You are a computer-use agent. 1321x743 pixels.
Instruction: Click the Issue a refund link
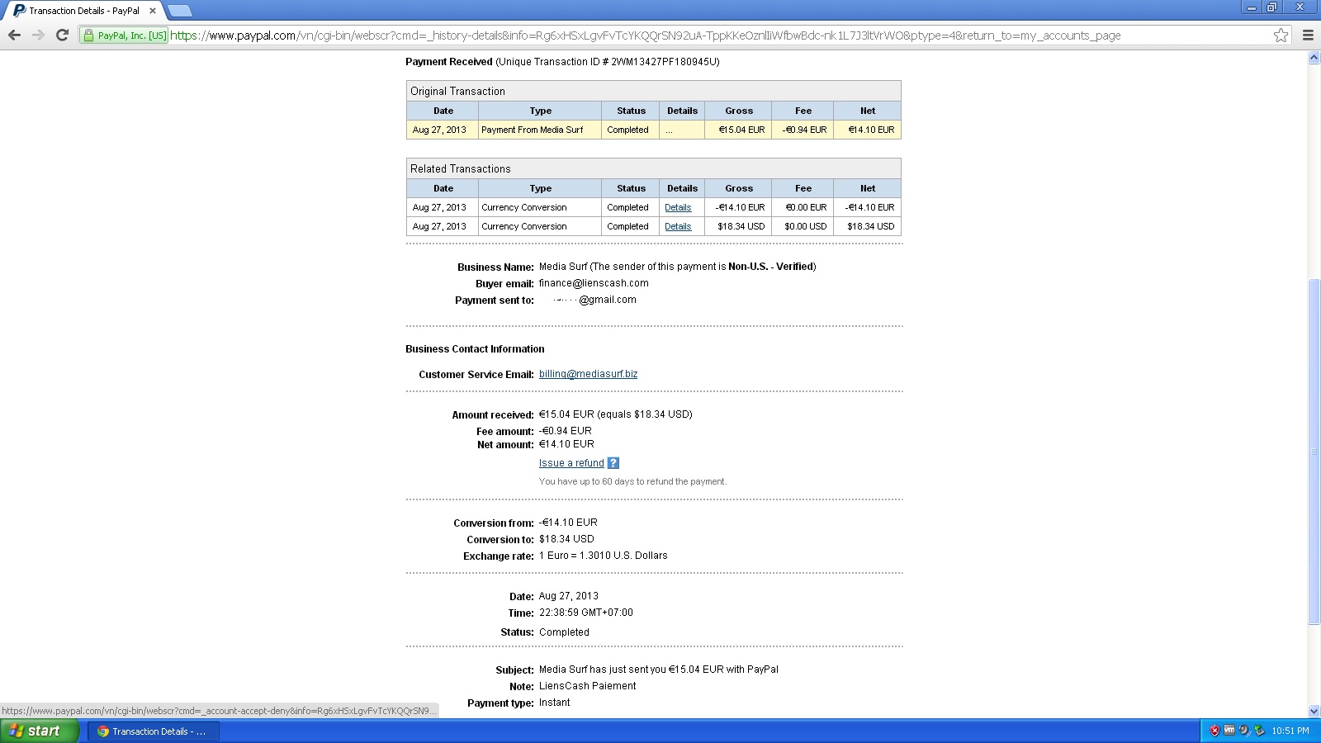[571, 463]
